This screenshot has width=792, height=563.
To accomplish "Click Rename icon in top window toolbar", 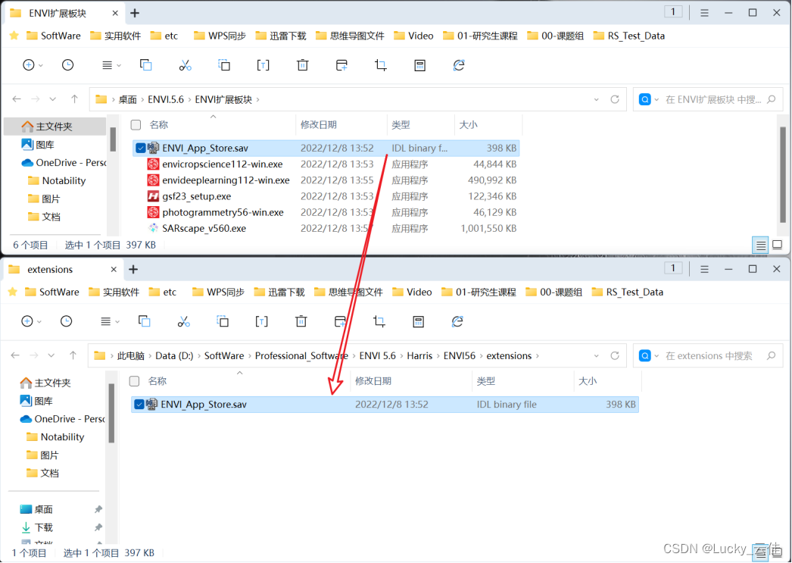I will [x=263, y=65].
